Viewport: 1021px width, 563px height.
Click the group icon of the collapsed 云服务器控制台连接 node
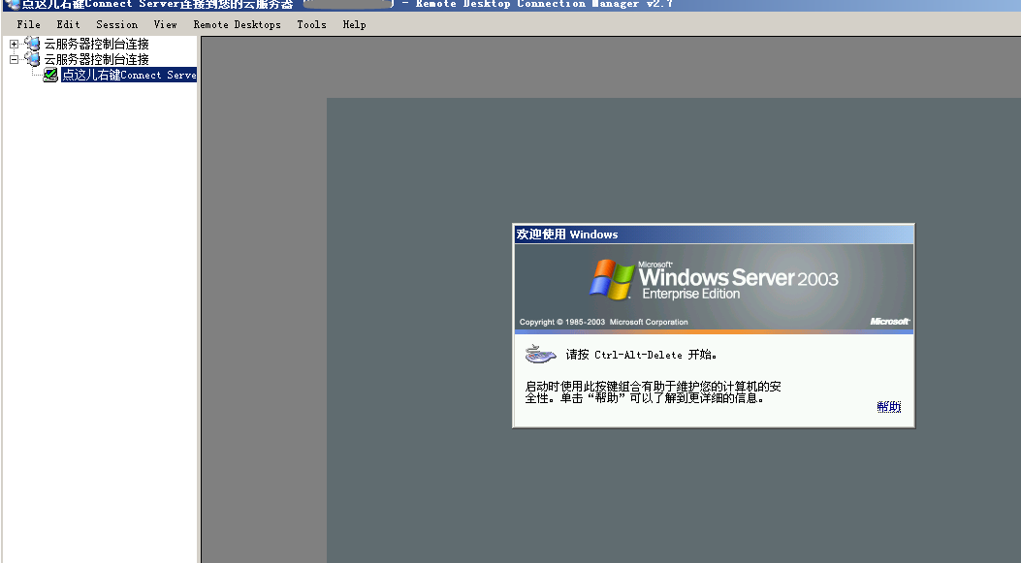[x=32, y=44]
